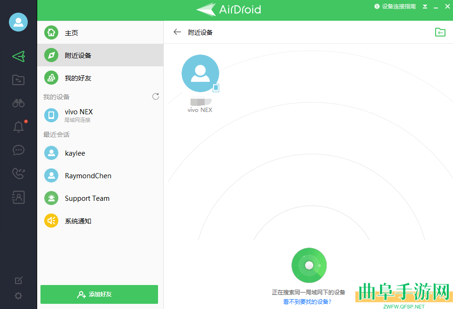453x309 pixels.
Task: Open received files folder icon top right
Action: point(440,32)
